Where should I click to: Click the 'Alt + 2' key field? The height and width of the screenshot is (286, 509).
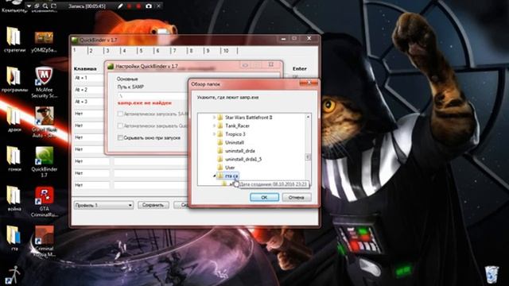pos(88,90)
